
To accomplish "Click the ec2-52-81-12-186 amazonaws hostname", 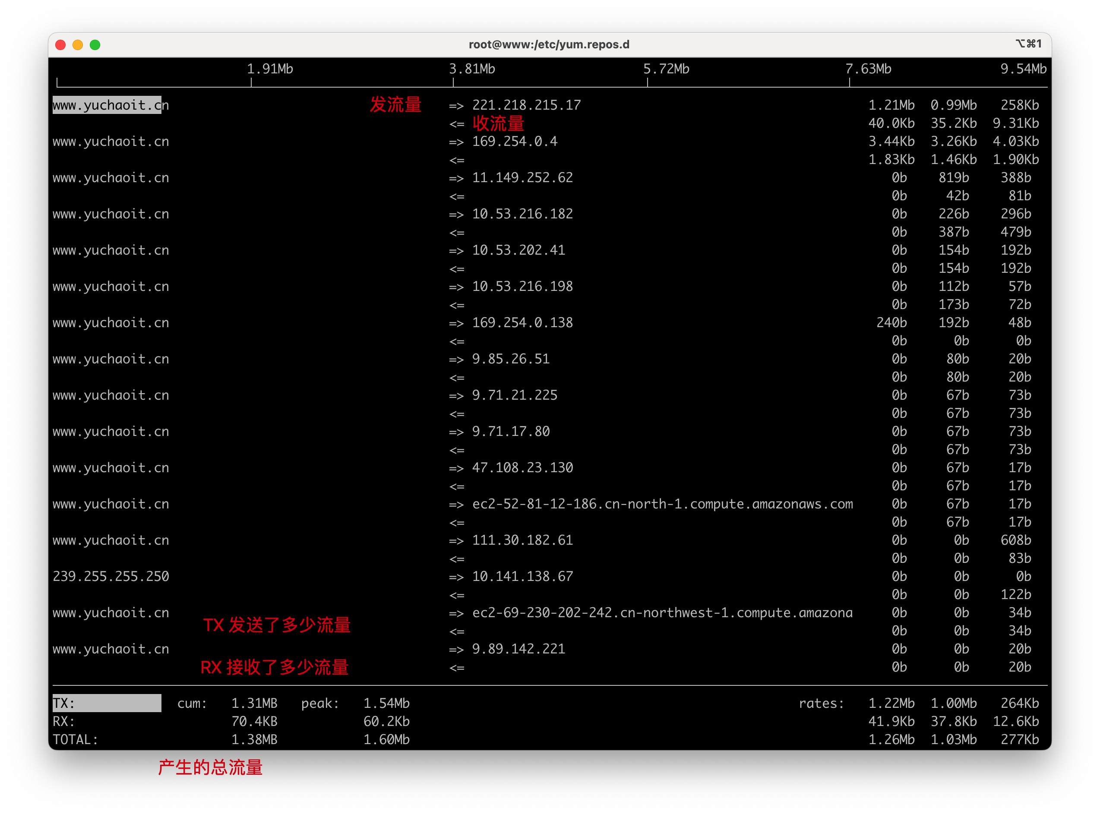I will (x=662, y=504).
